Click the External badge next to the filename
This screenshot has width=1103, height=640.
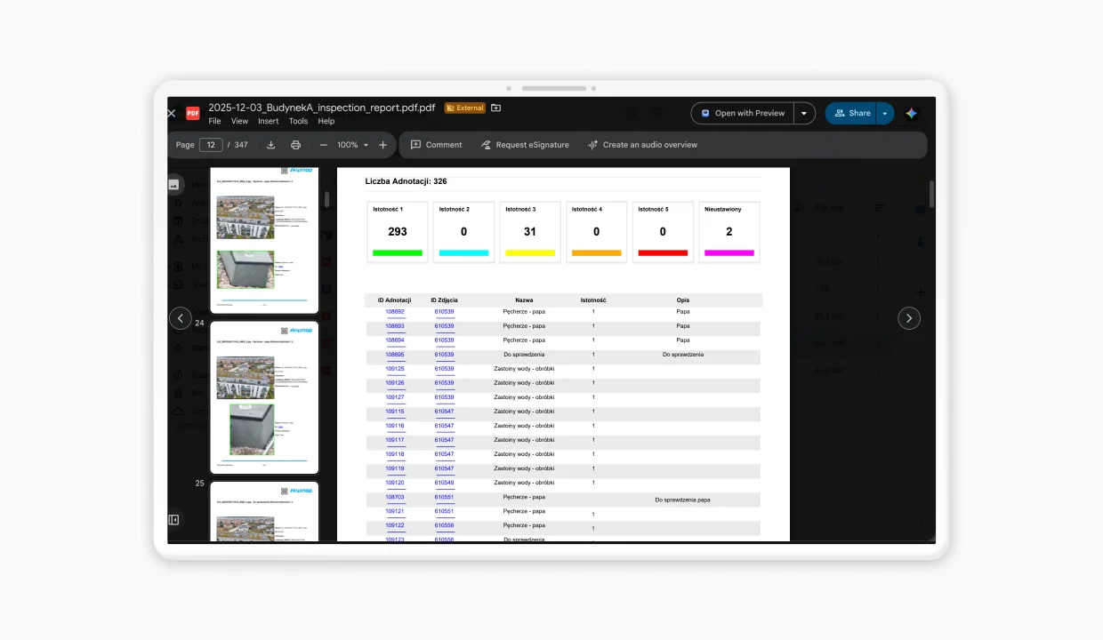(x=464, y=108)
